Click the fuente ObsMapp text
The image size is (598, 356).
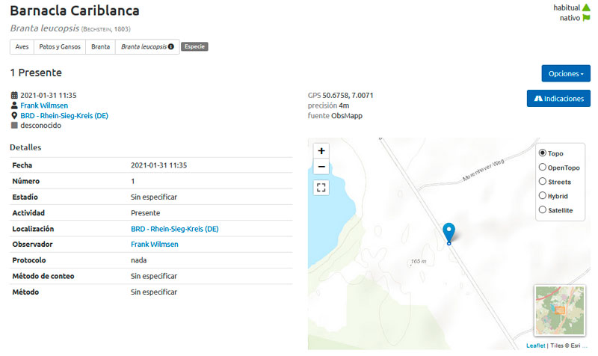(335, 116)
